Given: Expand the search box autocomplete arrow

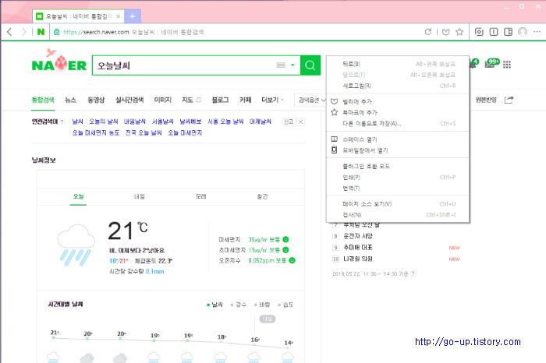Looking at the screenshot, I should click(x=292, y=65).
